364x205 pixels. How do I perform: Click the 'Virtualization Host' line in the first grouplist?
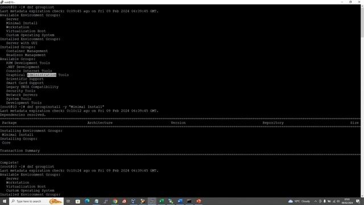[26, 31]
